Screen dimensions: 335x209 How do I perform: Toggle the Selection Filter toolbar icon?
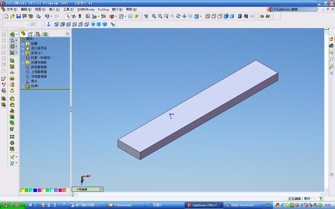point(74,16)
